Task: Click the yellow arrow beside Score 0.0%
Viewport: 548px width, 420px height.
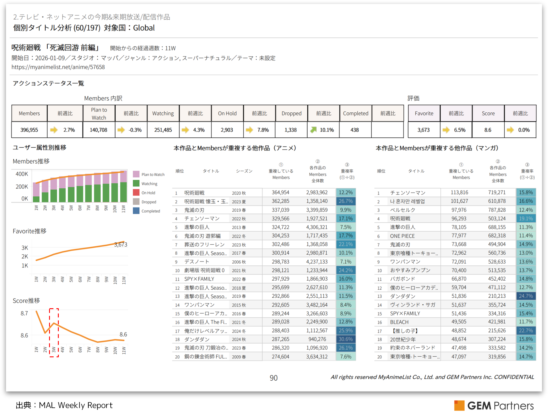Action: click(x=510, y=130)
